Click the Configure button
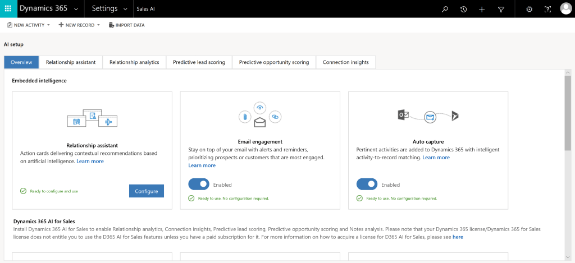Image resolution: width=575 pixels, height=263 pixels. tap(147, 191)
